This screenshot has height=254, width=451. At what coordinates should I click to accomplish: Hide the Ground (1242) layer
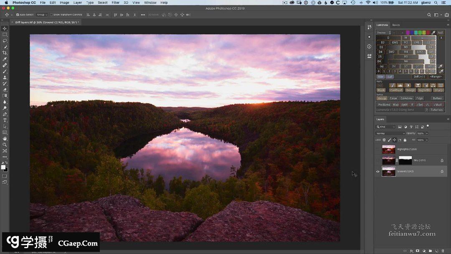pyautogui.click(x=378, y=172)
